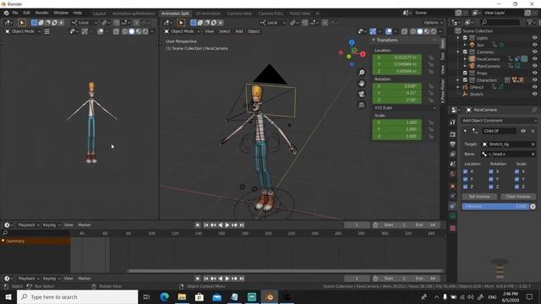The image size is (541, 304).
Task: Click the Rotation Z value field in Transform
Action: click(396, 100)
